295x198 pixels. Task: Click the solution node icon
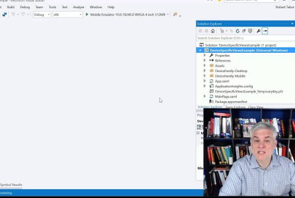202,45
